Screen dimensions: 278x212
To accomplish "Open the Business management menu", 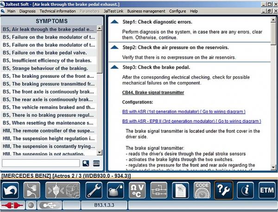I will (x=146, y=11).
